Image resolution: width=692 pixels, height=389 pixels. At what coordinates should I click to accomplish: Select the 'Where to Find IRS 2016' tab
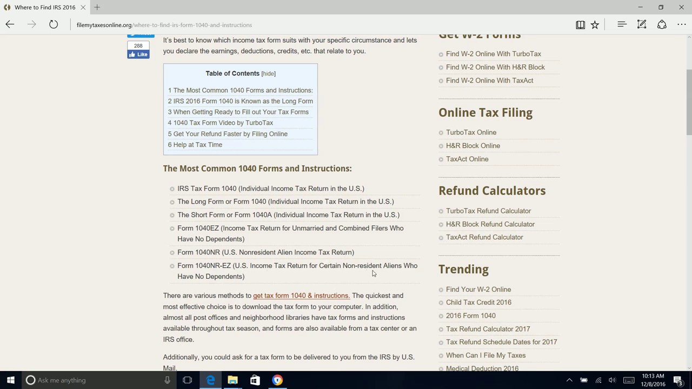click(x=45, y=7)
